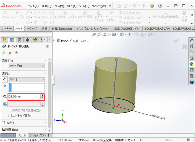Increase depth with spinner up arrow

[x=42, y=95]
